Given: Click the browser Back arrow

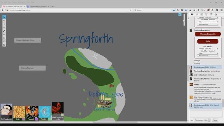Looking at the screenshot, I should pyautogui.click(x=2, y=10).
